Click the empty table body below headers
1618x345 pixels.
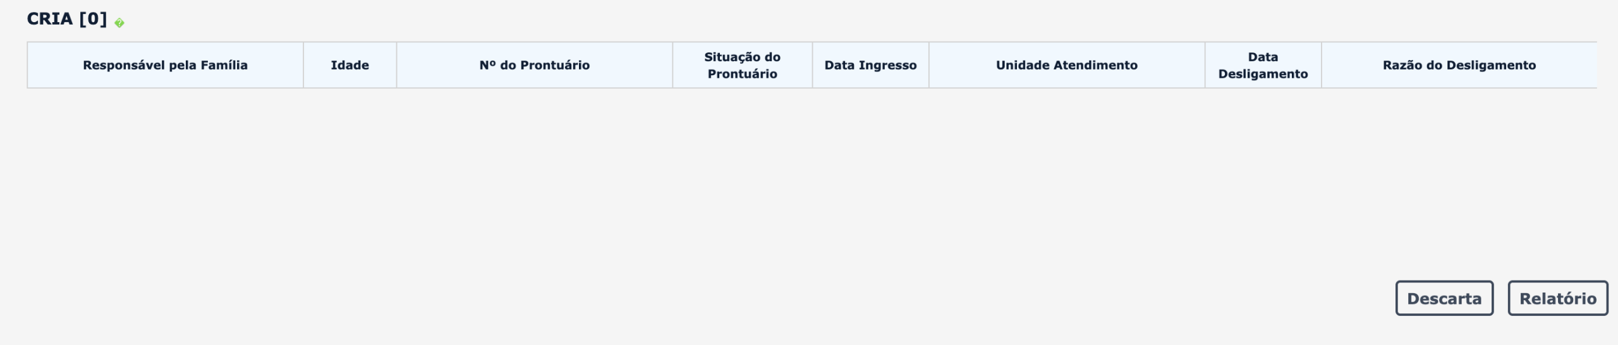tap(812, 177)
